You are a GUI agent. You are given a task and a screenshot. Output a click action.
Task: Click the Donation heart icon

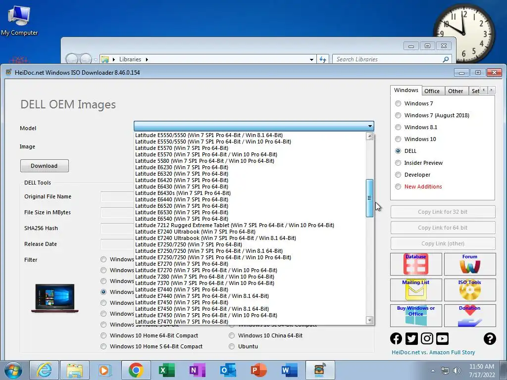(x=470, y=315)
